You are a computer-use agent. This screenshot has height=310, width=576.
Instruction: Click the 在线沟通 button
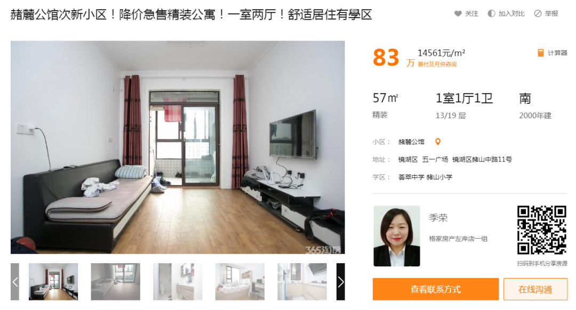[x=535, y=289]
